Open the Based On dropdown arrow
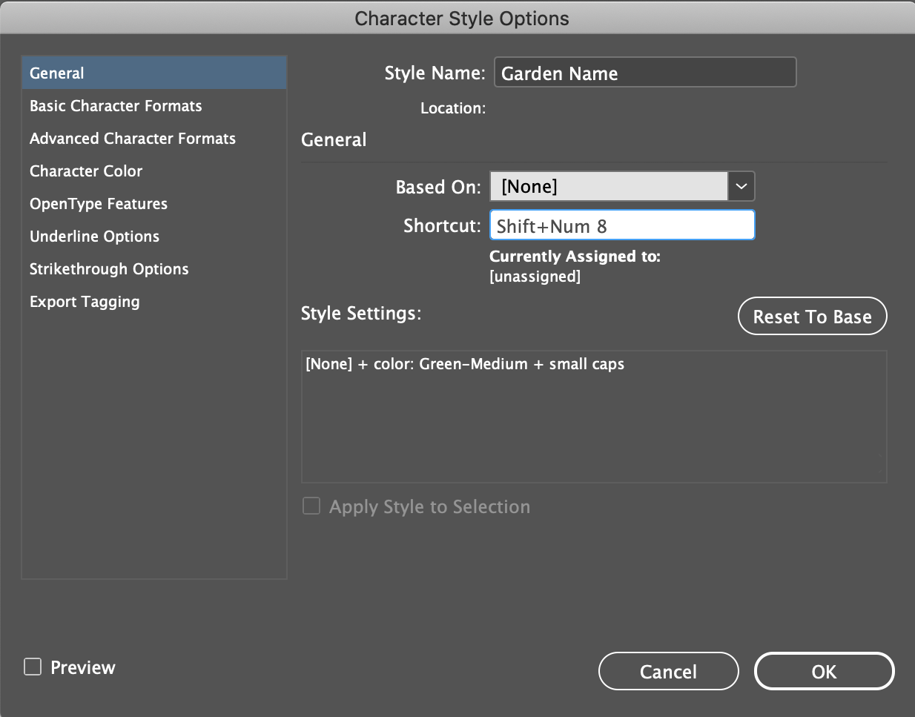915x717 pixels. (741, 186)
